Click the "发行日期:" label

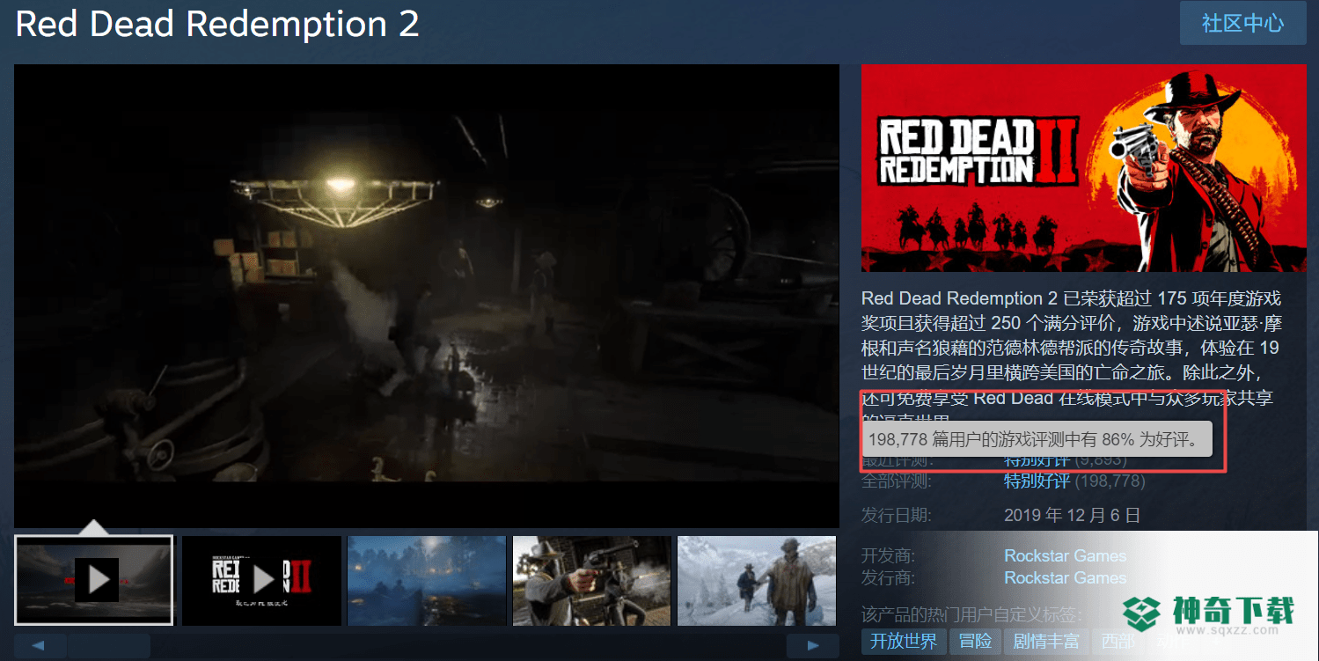click(896, 515)
